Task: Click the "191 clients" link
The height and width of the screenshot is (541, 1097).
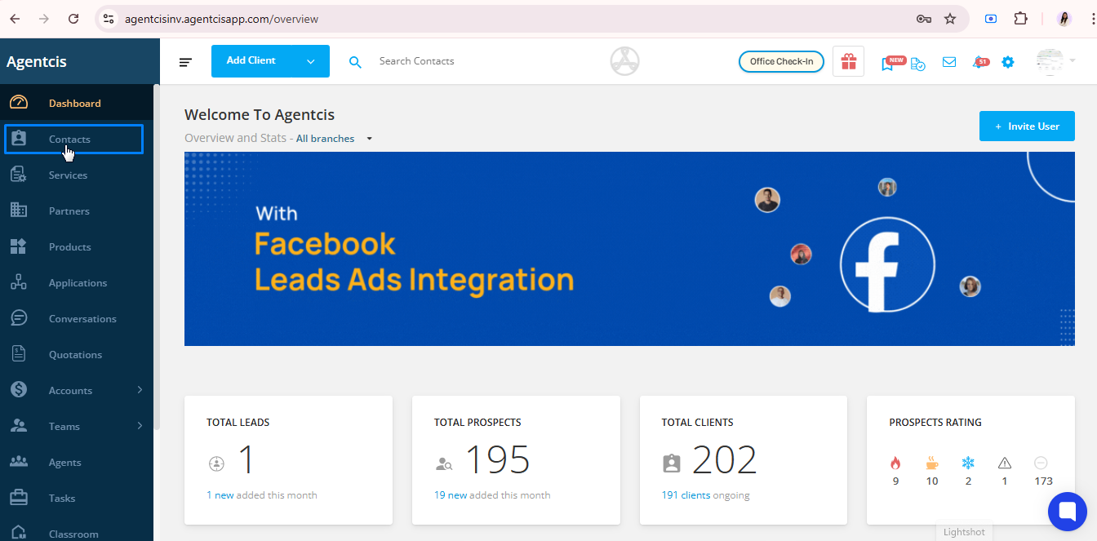Action: pos(686,495)
